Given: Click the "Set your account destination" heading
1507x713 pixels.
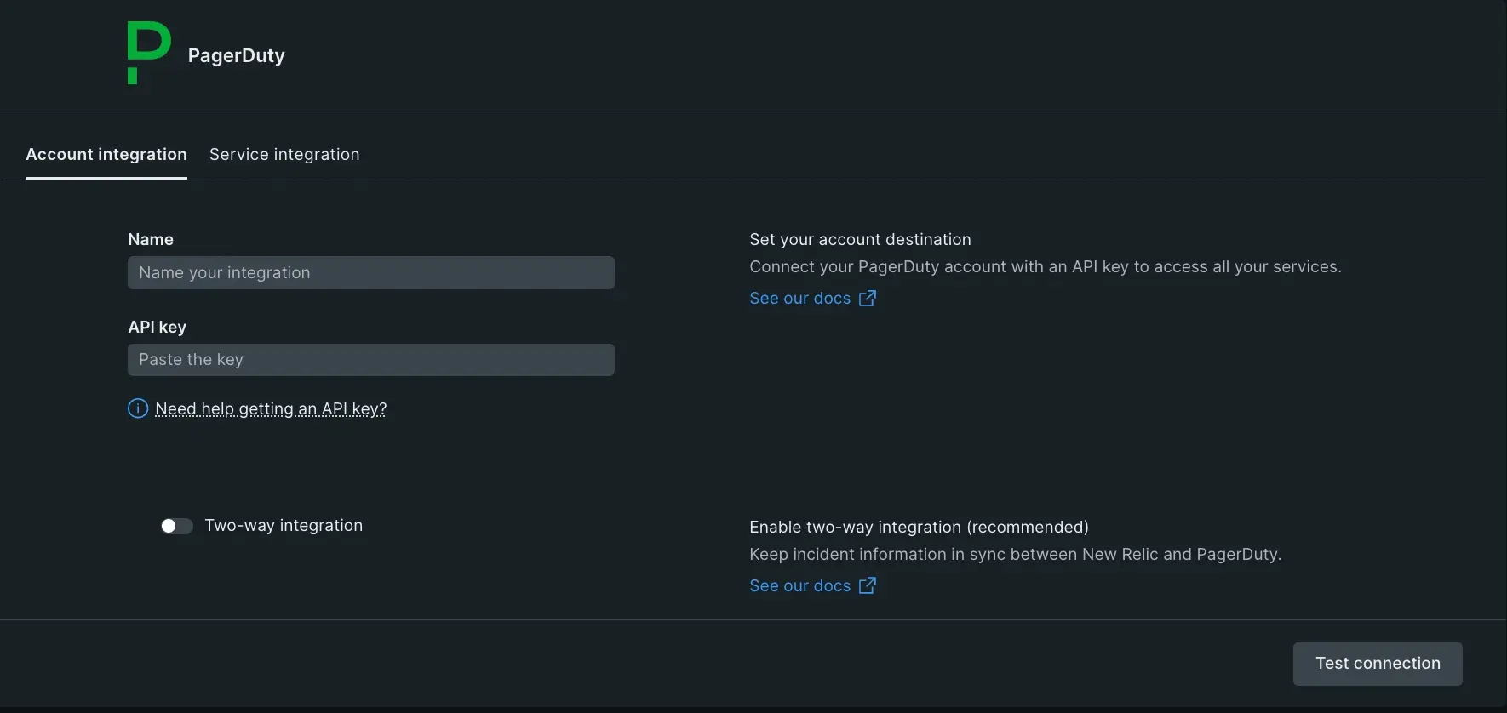Looking at the screenshot, I should pos(860,240).
